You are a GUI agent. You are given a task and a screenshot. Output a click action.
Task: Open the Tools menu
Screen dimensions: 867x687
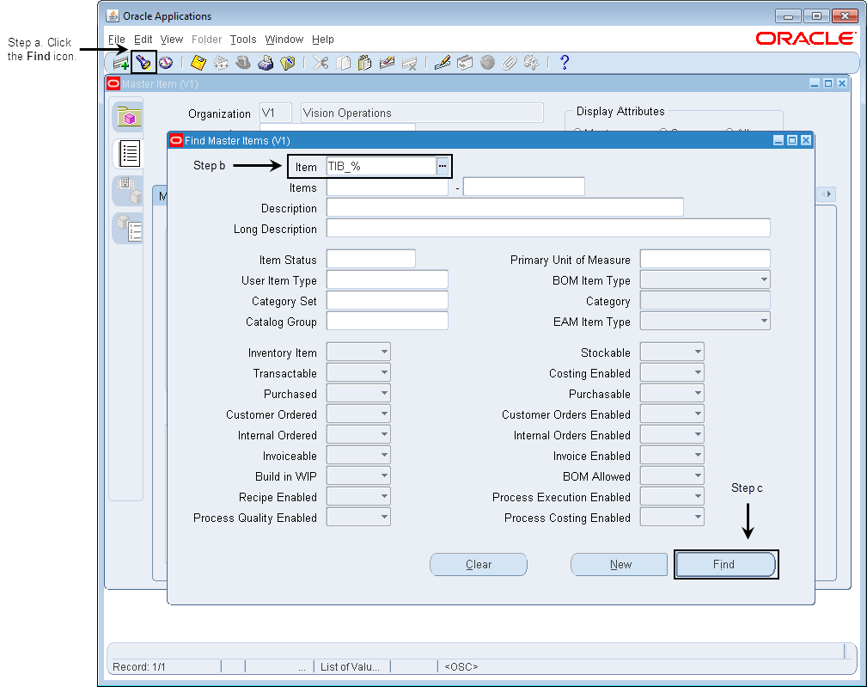243,40
